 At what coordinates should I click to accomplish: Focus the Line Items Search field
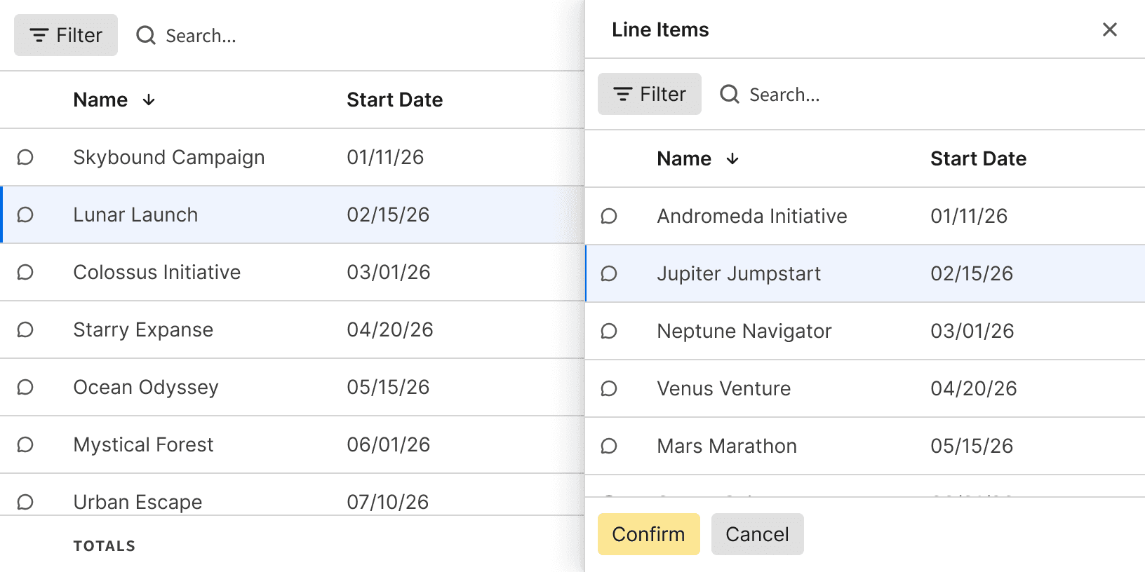784,95
